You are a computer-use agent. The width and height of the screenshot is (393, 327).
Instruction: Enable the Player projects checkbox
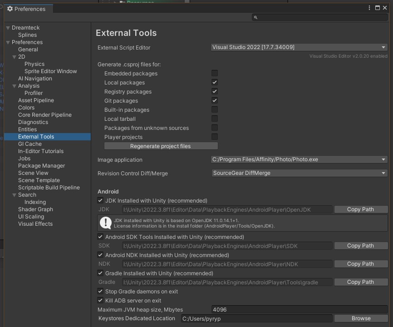[214, 137]
